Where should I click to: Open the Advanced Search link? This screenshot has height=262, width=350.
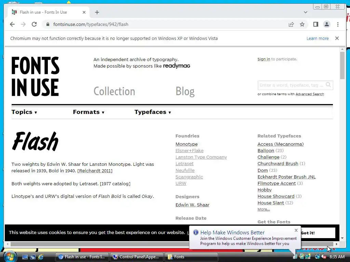[x=310, y=94]
